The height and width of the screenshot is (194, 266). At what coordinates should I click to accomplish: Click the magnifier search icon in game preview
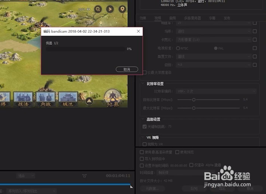click(98, 9)
